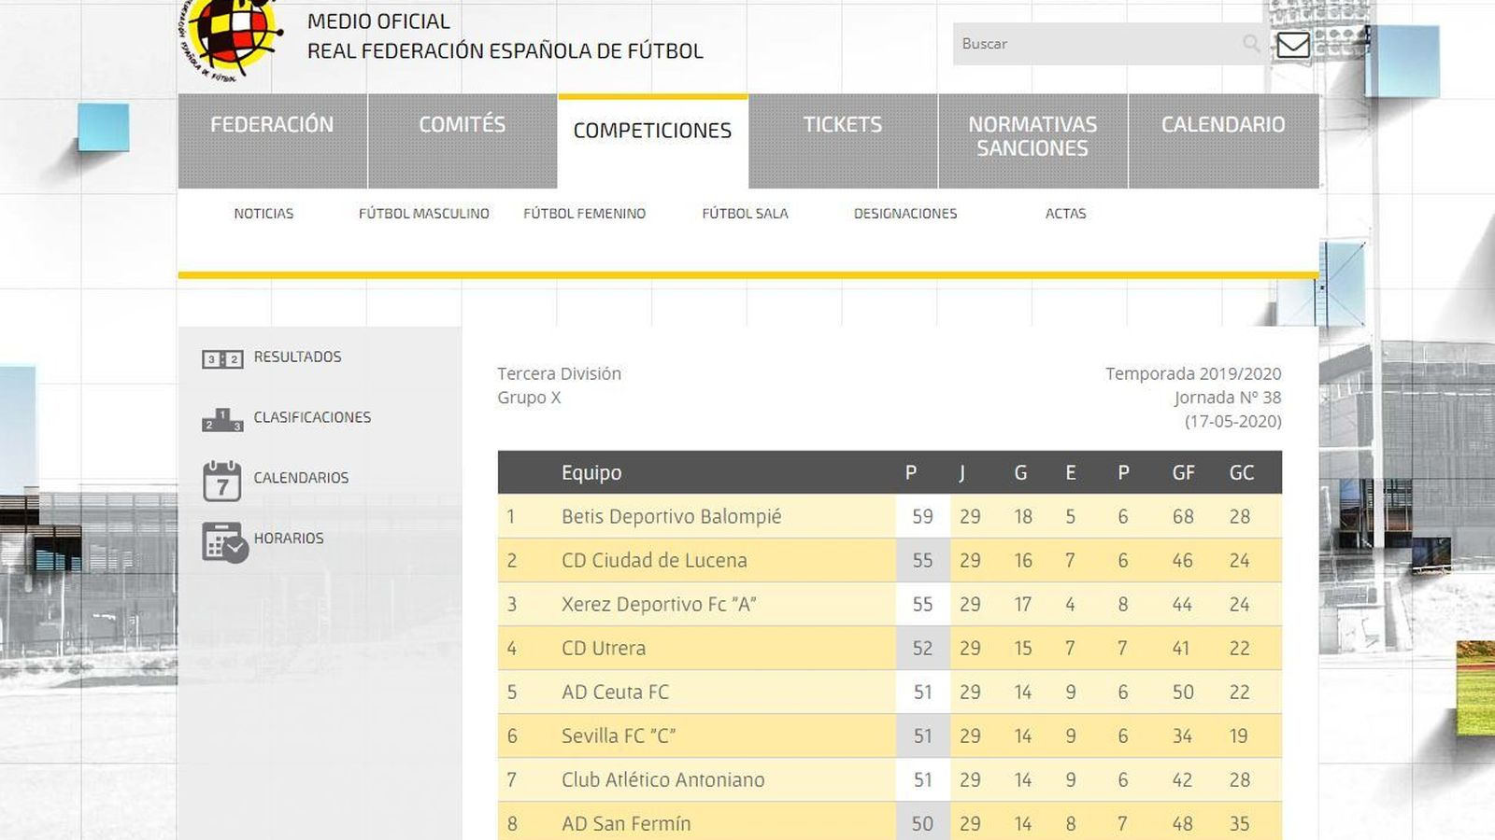
Task: Click the Calendarios calendar icon
Action: pos(221,477)
